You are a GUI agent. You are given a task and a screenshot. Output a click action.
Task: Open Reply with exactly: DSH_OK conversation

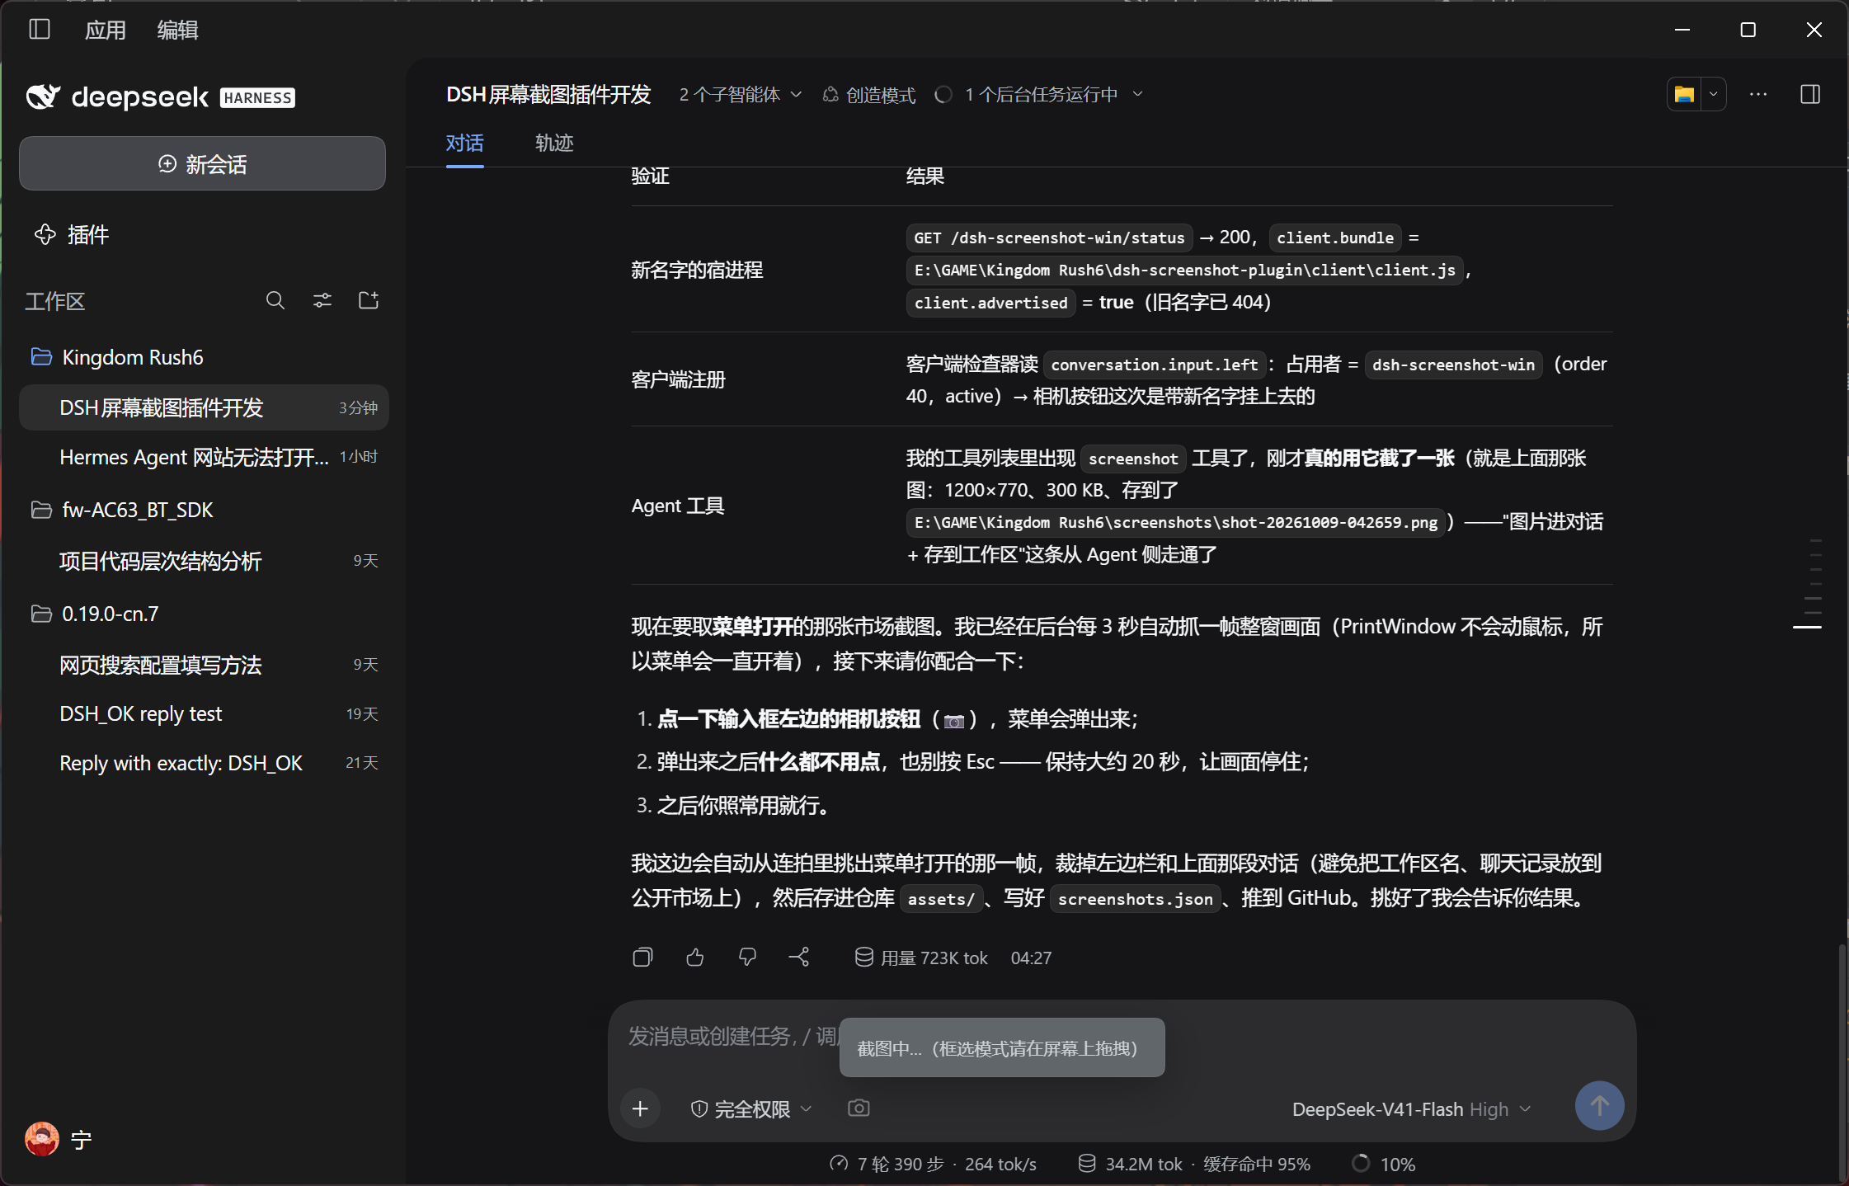[204, 763]
